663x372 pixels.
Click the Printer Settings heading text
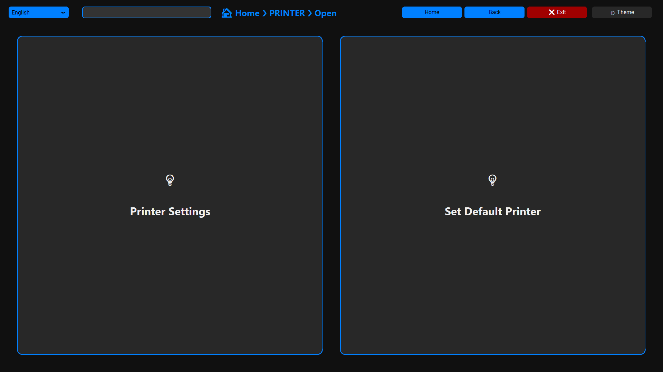tap(170, 211)
